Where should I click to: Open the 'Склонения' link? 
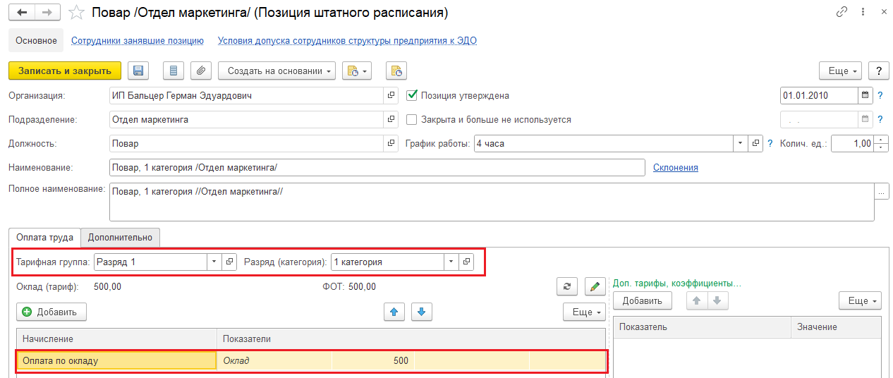click(x=675, y=168)
